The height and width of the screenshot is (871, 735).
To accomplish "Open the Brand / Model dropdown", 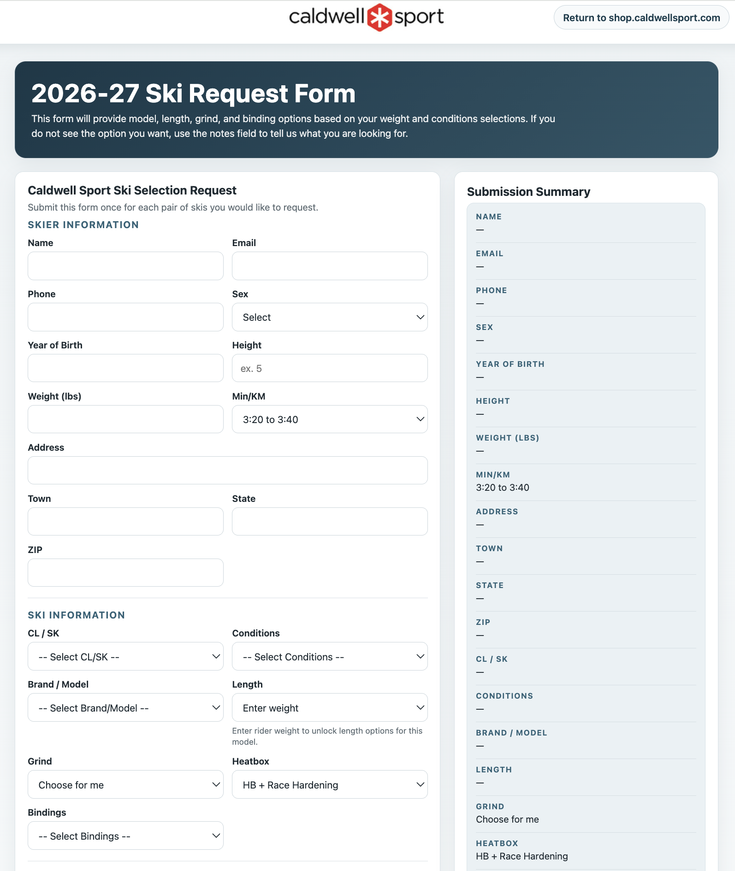I will tap(125, 708).
